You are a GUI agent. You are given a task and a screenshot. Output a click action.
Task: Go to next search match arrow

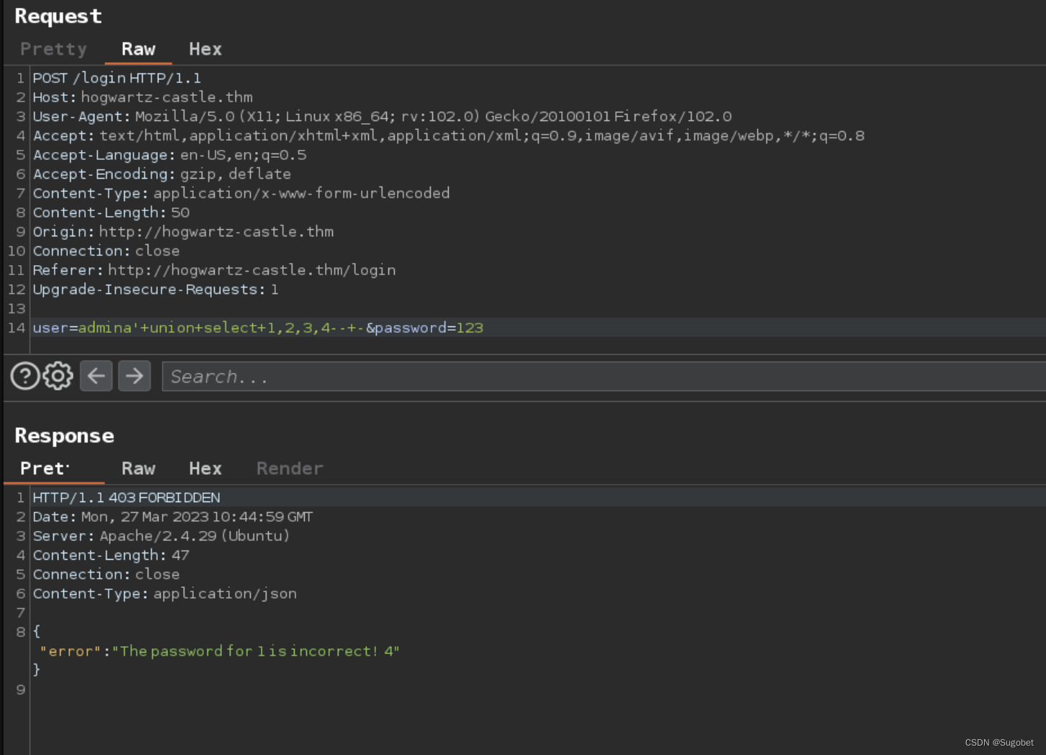point(134,376)
